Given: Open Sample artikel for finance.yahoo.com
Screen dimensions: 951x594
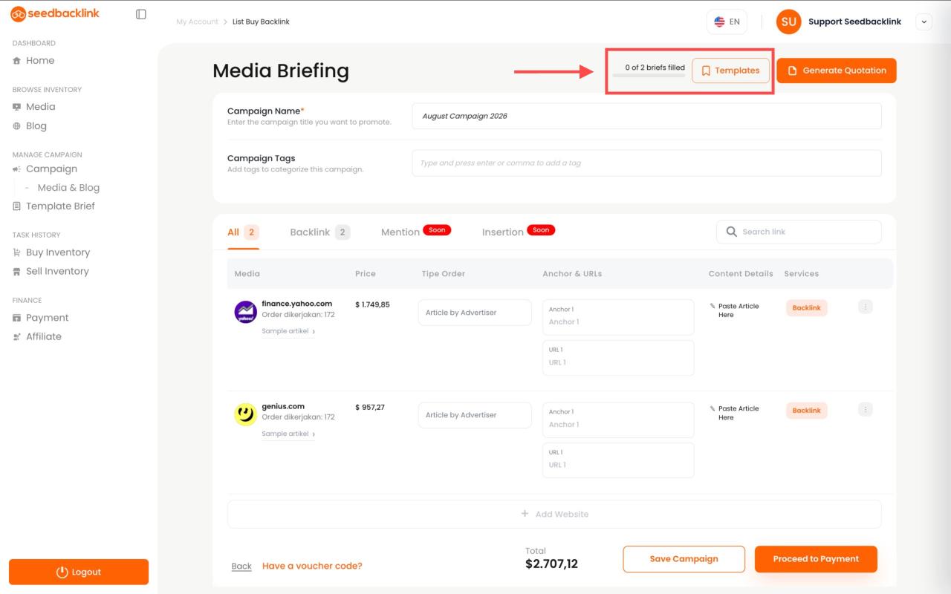Looking at the screenshot, I should [x=288, y=331].
